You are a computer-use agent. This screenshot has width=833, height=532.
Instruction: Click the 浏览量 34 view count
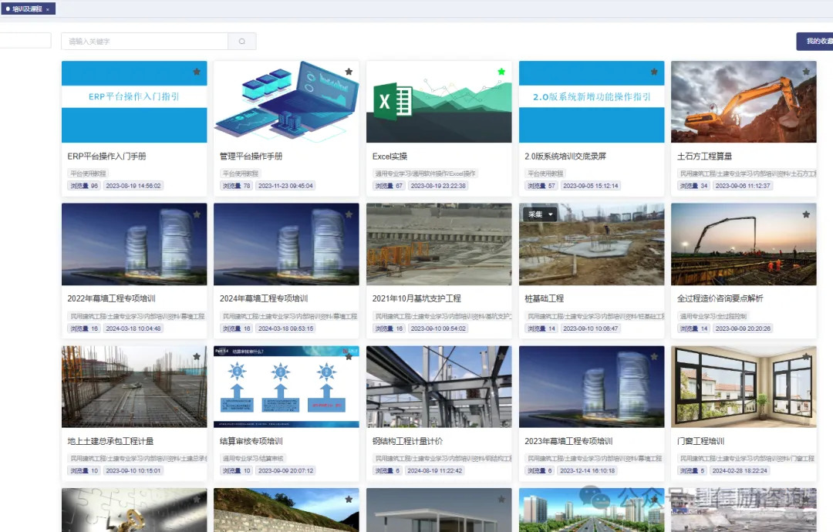click(694, 186)
